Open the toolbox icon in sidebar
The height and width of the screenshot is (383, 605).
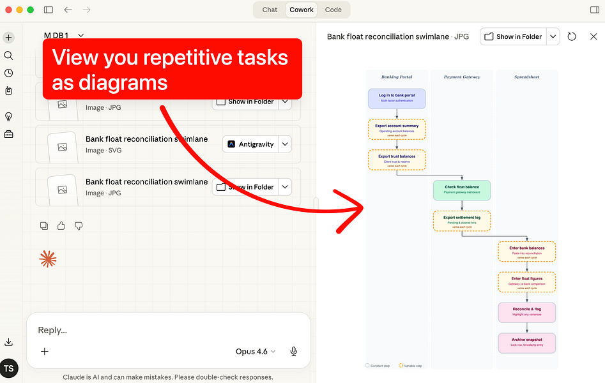pyautogui.click(x=8, y=134)
